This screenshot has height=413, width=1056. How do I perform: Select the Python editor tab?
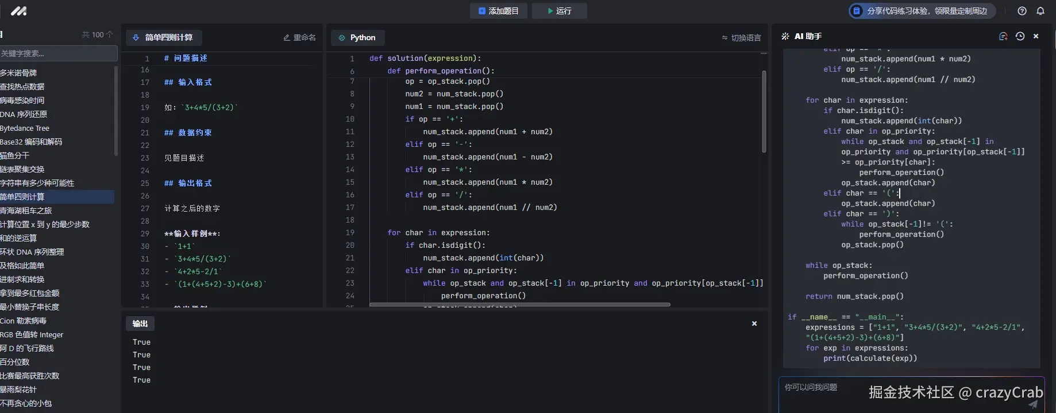pos(357,37)
